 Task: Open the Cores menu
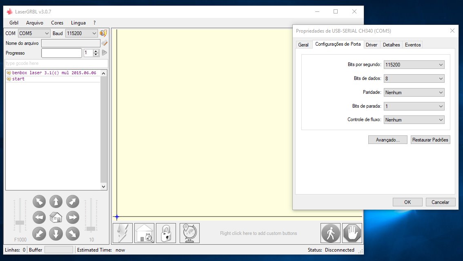(x=57, y=23)
